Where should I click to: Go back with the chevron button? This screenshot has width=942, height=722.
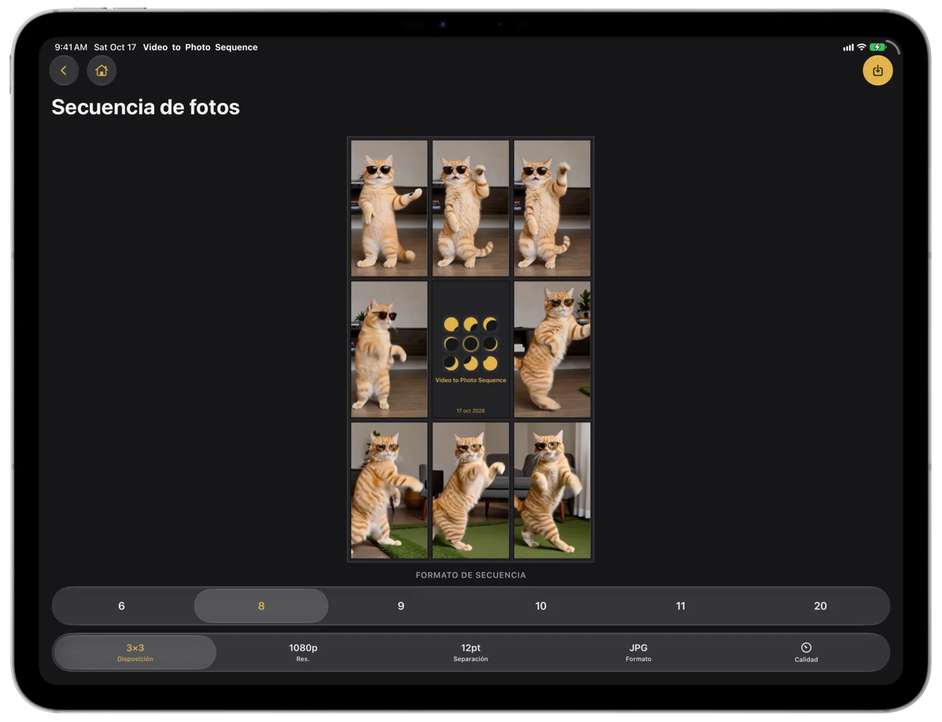(64, 70)
